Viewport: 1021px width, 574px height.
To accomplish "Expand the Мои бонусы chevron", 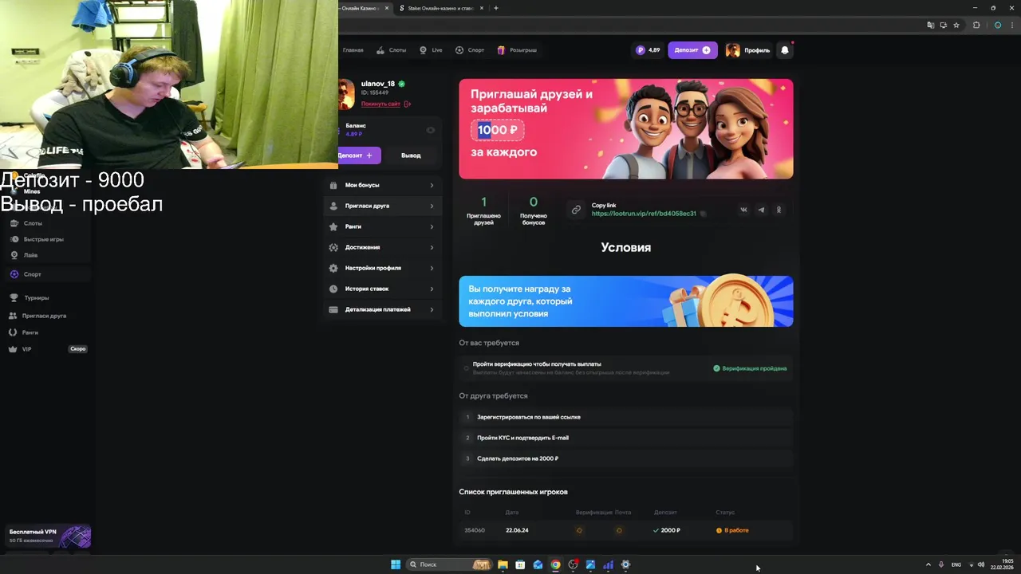I will [432, 185].
